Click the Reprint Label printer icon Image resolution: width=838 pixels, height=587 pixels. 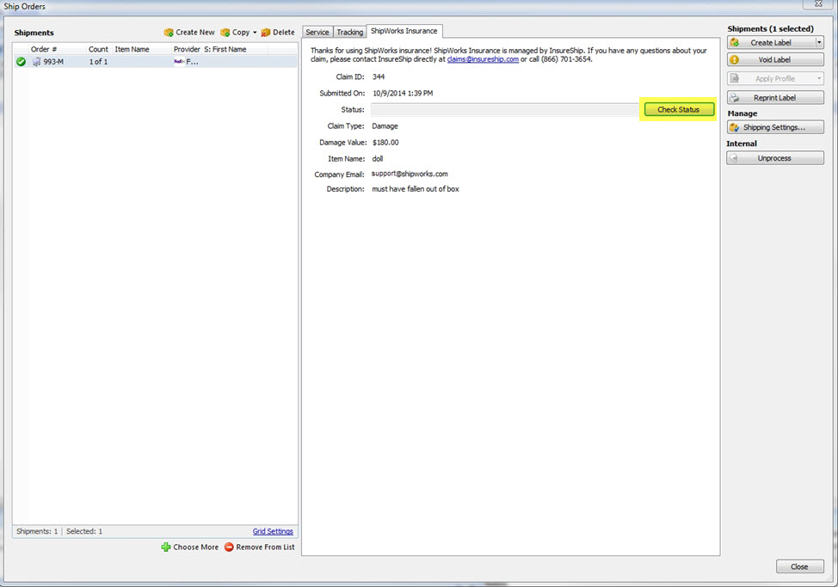735,98
